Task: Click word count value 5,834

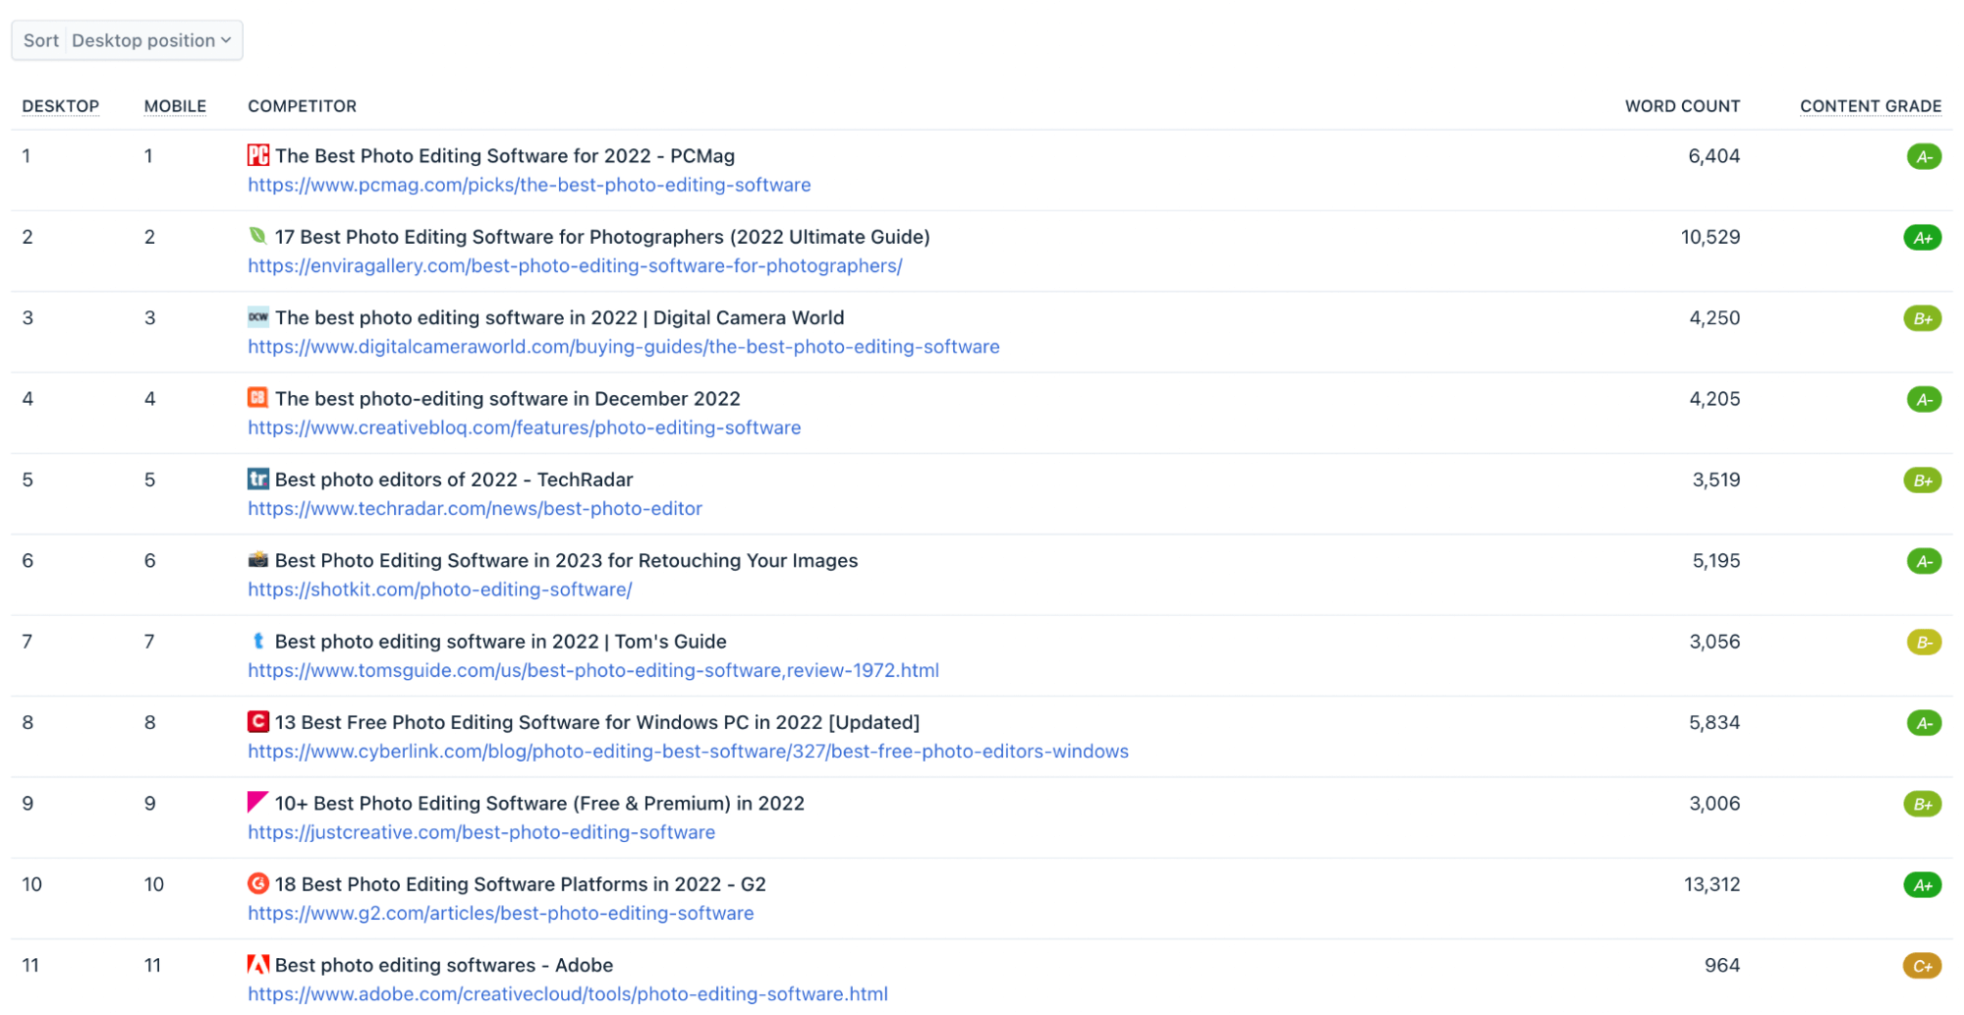Action: click(x=1714, y=722)
